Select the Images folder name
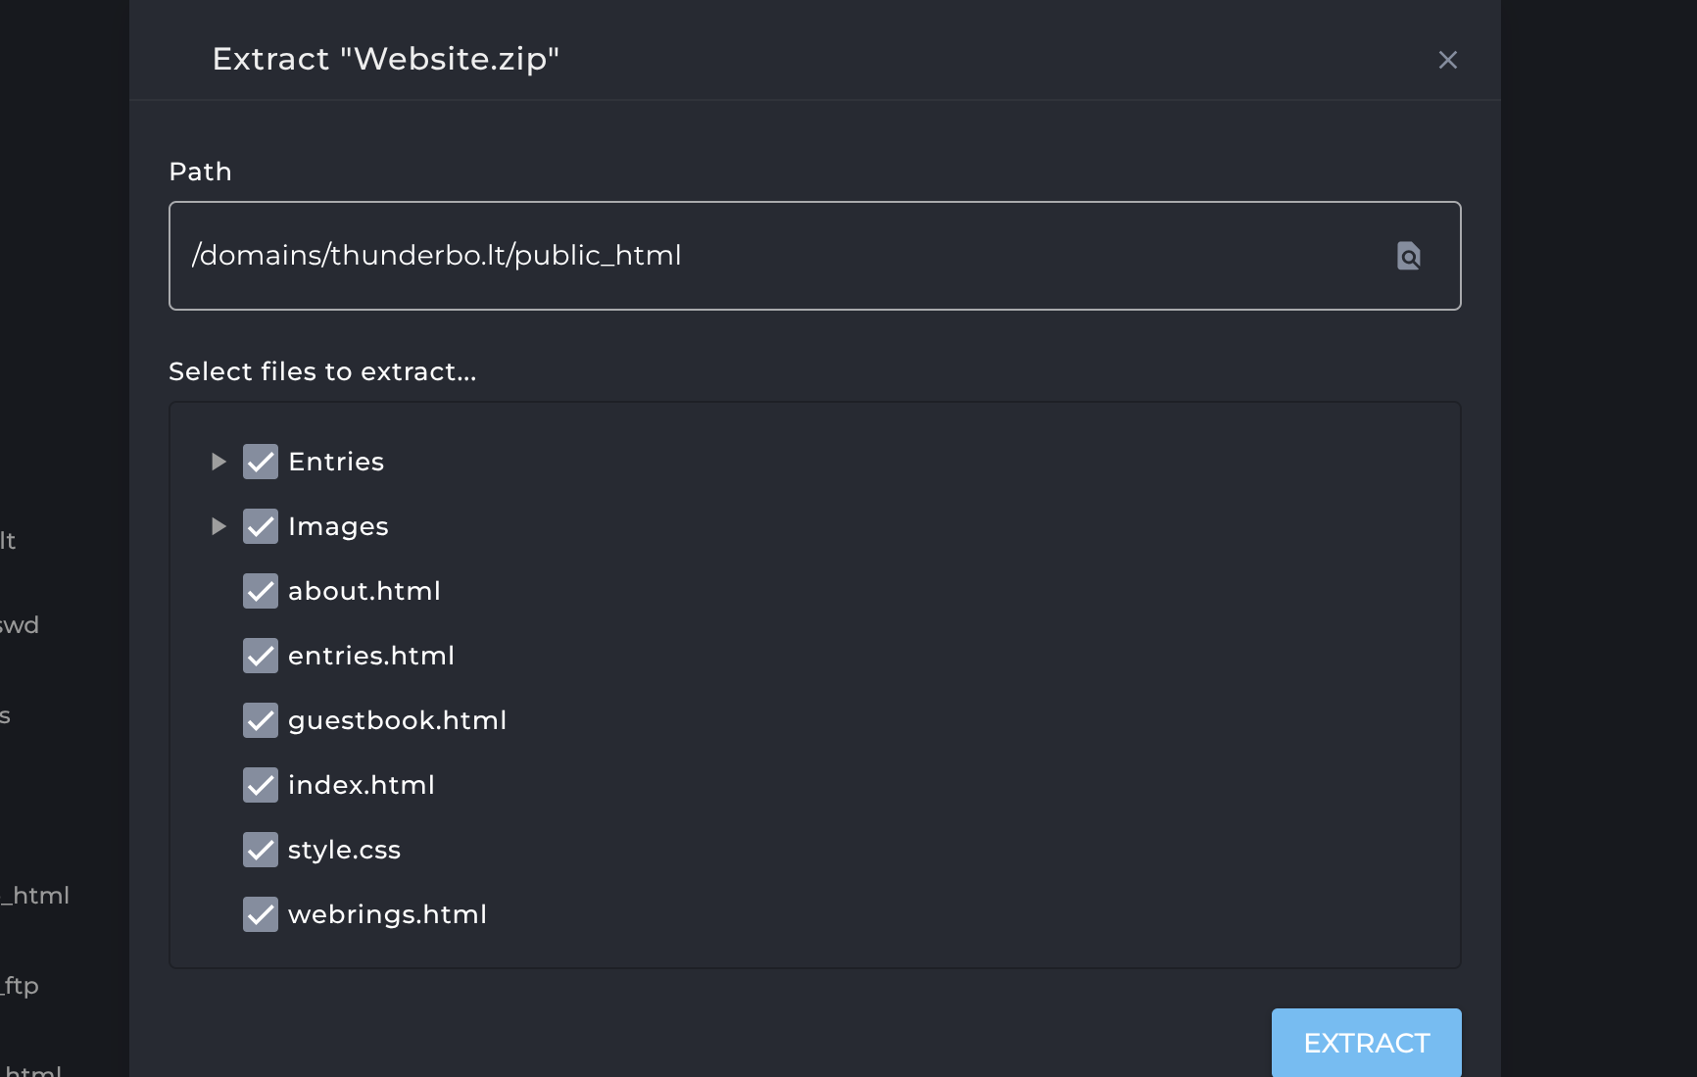The image size is (1697, 1077). click(x=338, y=526)
